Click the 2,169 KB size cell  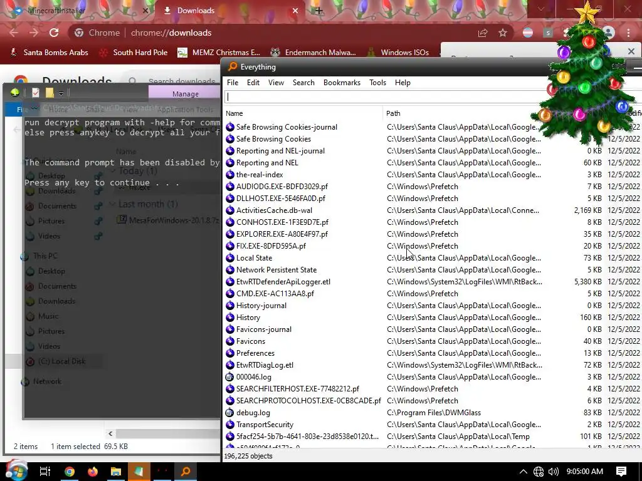[x=587, y=210]
